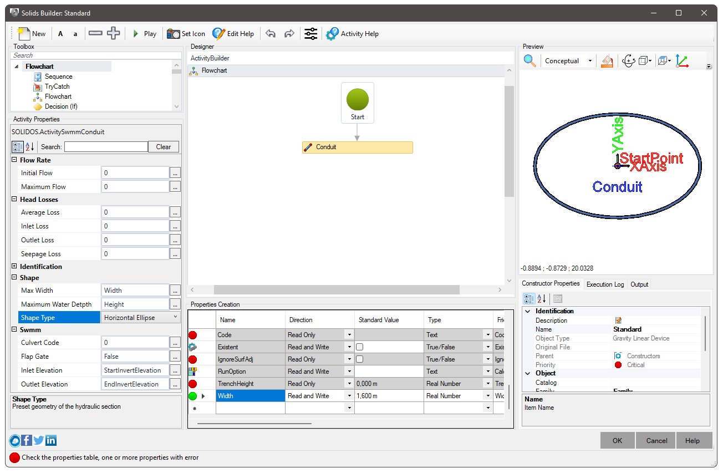Viewport: 723px width, 473px height.
Task: Click Clear next to property Search
Action: pos(164,147)
